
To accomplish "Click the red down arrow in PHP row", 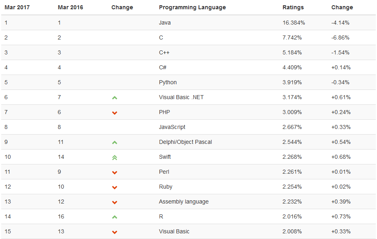I will (115, 113).
